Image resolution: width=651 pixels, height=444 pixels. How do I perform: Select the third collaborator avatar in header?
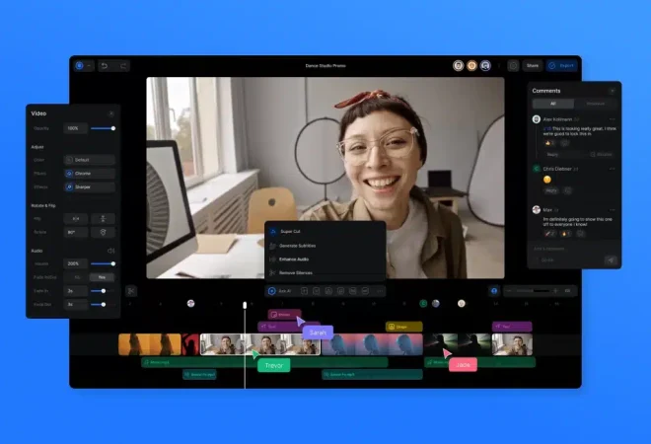pyautogui.click(x=485, y=66)
